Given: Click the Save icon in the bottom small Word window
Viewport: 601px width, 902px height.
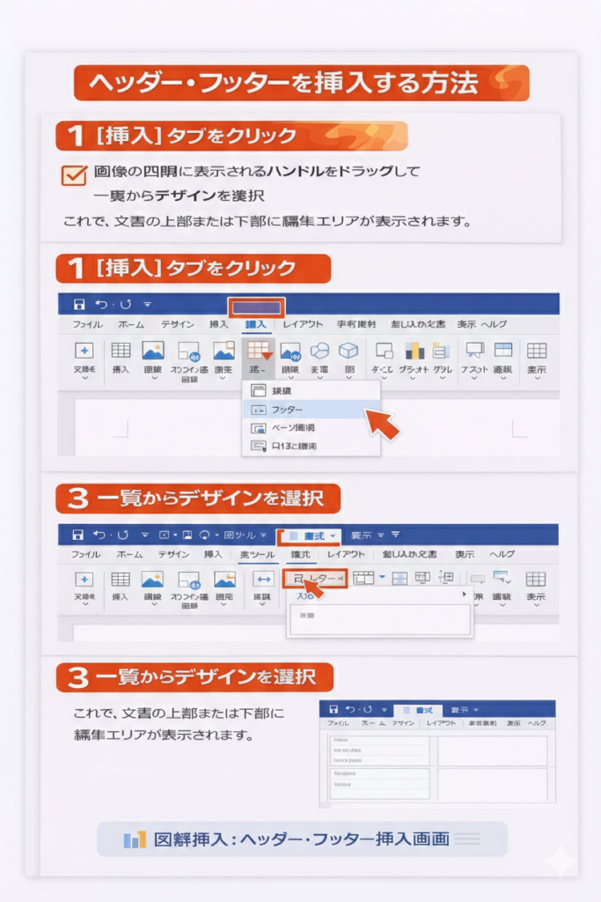Looking at the screenshot, I should coord(333,710).
